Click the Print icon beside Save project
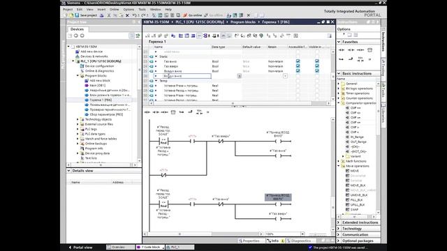 [101, 15]
